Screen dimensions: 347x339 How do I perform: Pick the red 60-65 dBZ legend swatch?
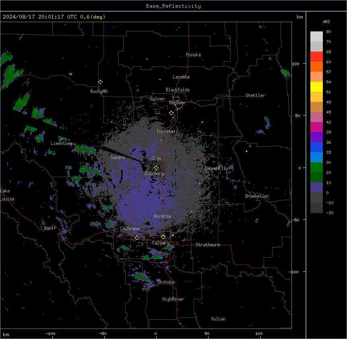[316, 57]
